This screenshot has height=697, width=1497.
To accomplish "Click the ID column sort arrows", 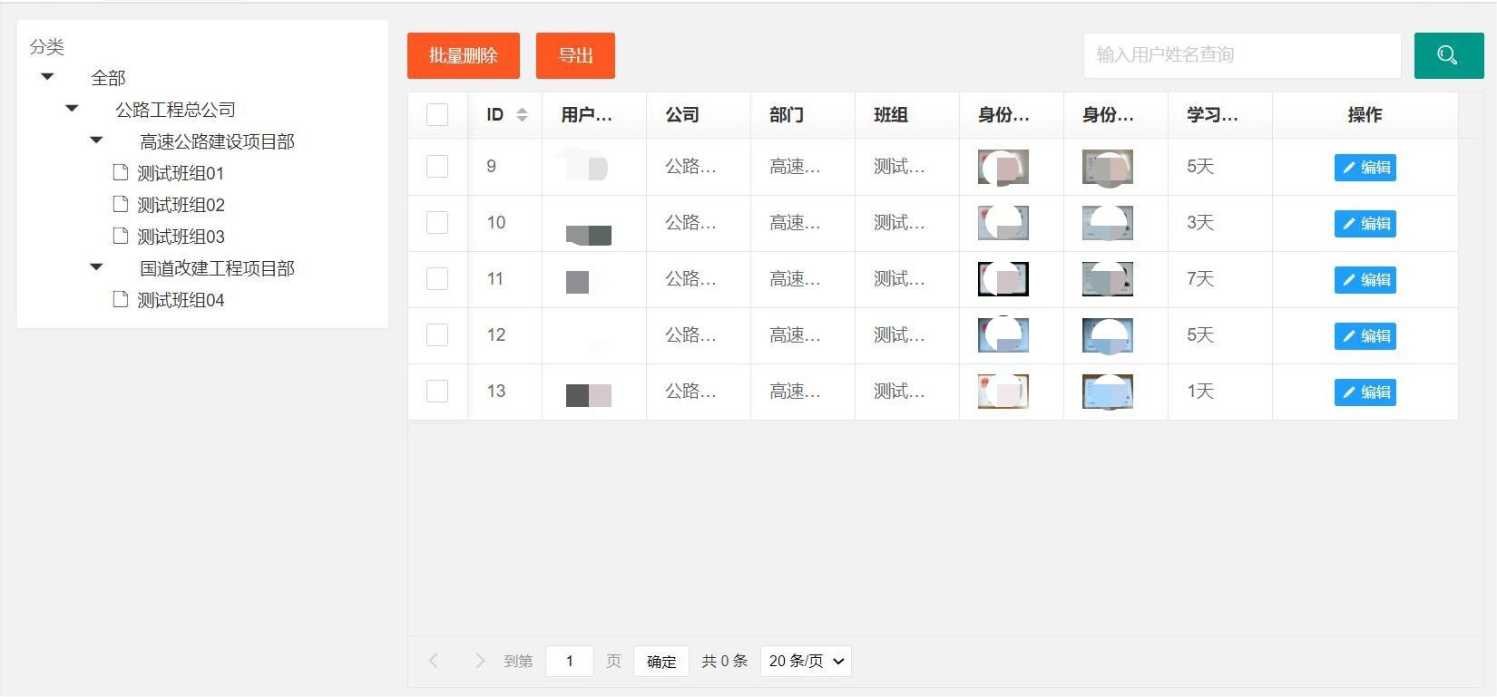I will tap(522, 114).
